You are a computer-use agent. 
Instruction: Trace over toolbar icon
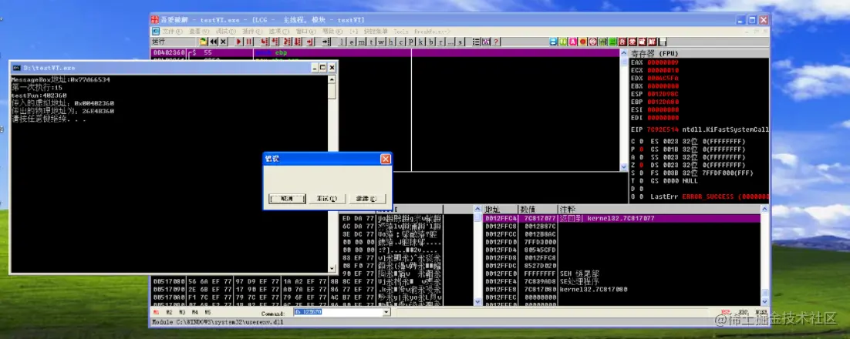[298, 42]
